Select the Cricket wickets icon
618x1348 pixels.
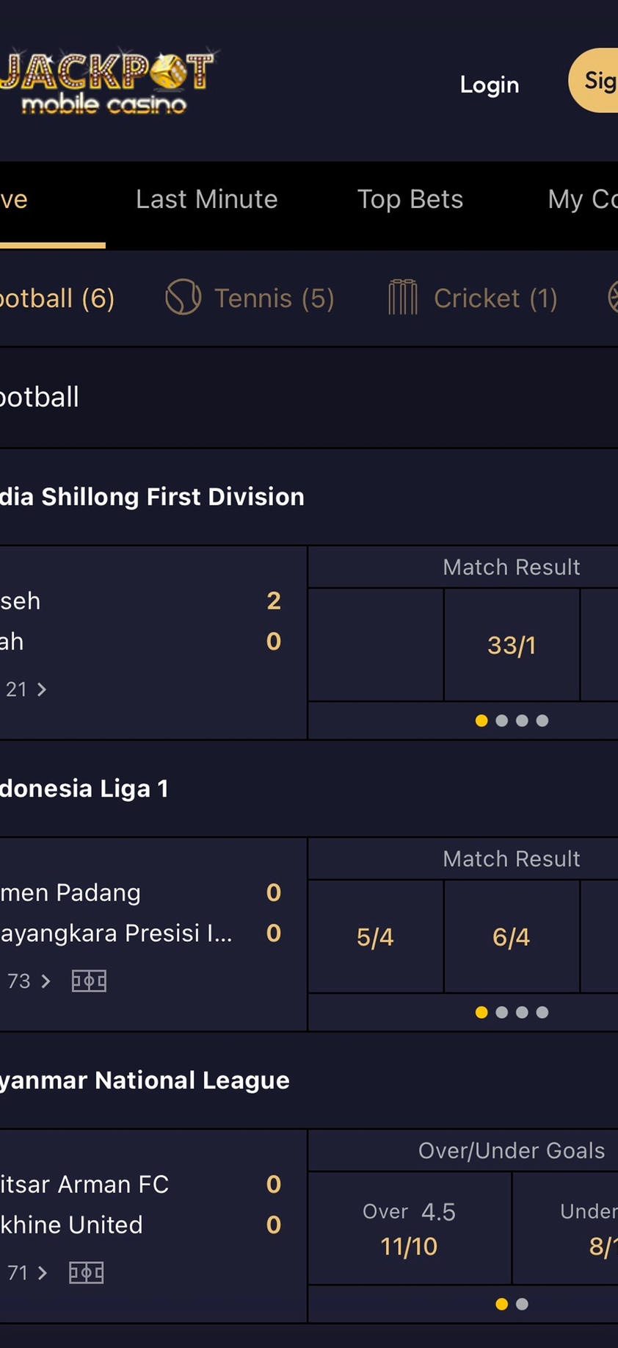pyautogui.click(x=402, y=298)
